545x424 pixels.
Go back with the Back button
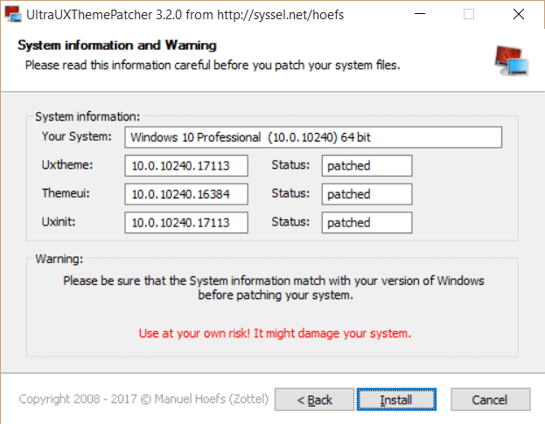click(314, 400)
